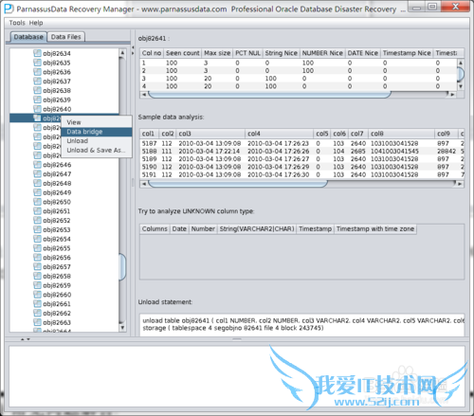
Task: Click the table icon beside obj82639
Action: [37, 99]
